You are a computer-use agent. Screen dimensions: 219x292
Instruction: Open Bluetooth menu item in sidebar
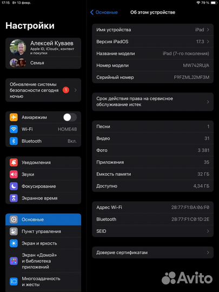pyautogui.click(x=43, y=141)
